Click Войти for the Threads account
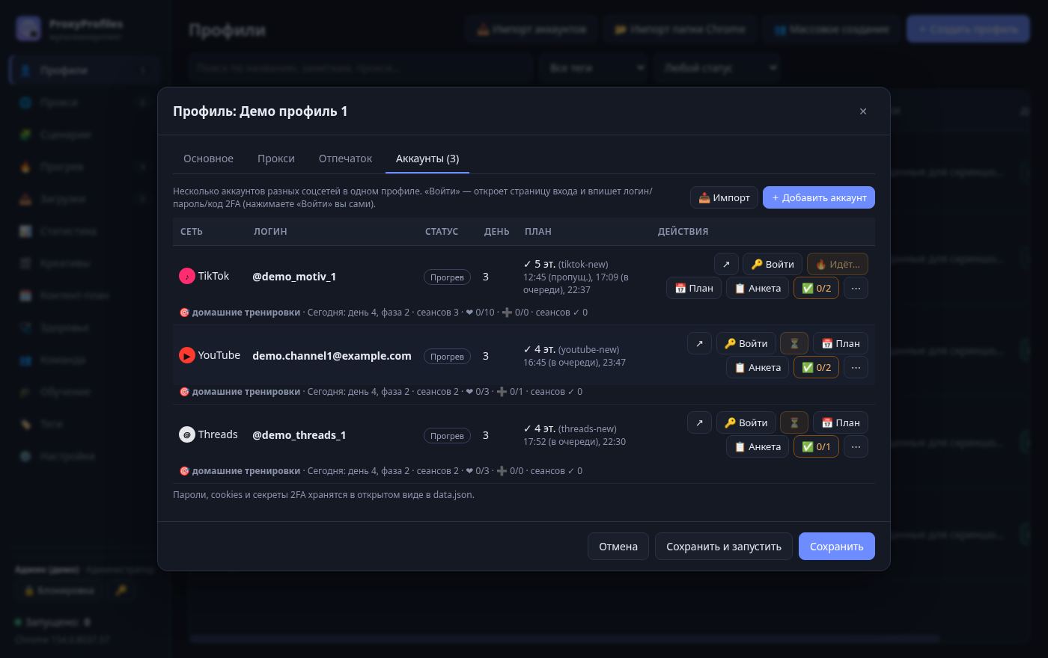The width and height of the screenshot is (1048, 658). (746, 422)
